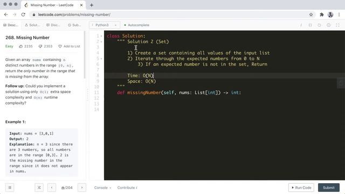Click the description panel scrollbar
The width and height of the screenshot is (345, 194).
click(85, 55)
